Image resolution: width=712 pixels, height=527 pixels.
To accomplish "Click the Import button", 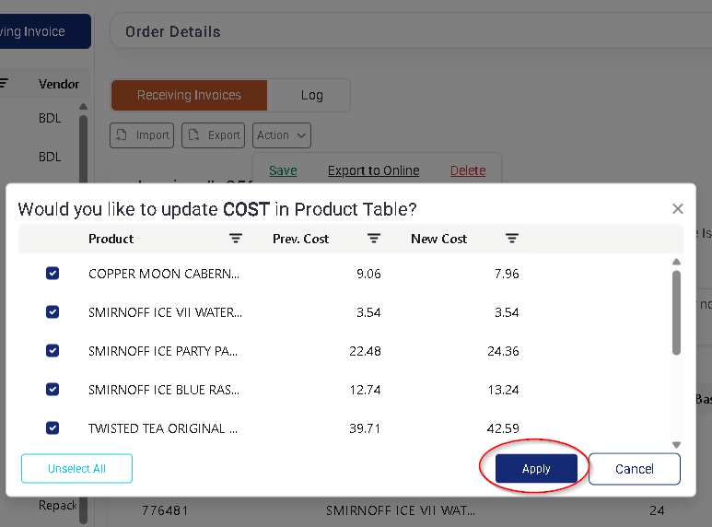I will (x=142, y=135).
